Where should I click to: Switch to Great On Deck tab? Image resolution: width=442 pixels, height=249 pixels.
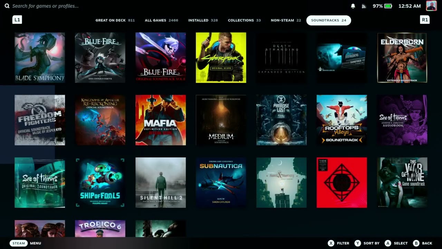115,20
